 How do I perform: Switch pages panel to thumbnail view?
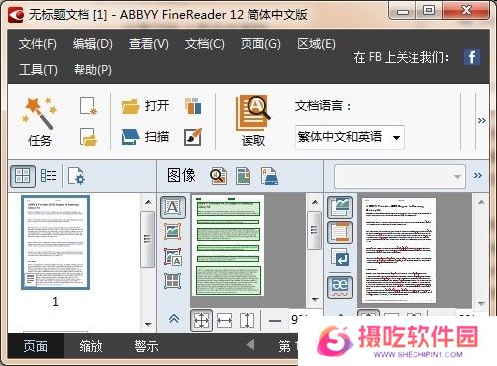coord(23,176)
